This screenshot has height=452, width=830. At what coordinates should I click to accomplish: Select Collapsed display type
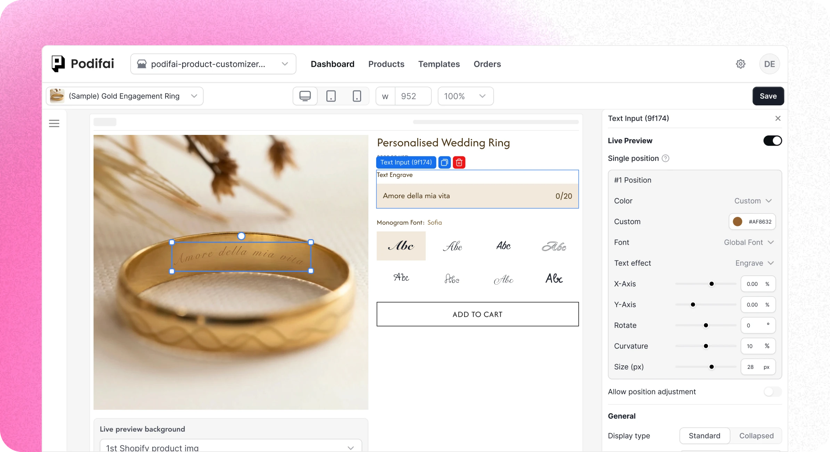[756, 436]
